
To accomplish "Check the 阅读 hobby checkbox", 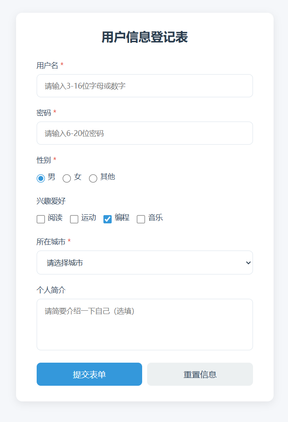I will click(x=41, y=219).
